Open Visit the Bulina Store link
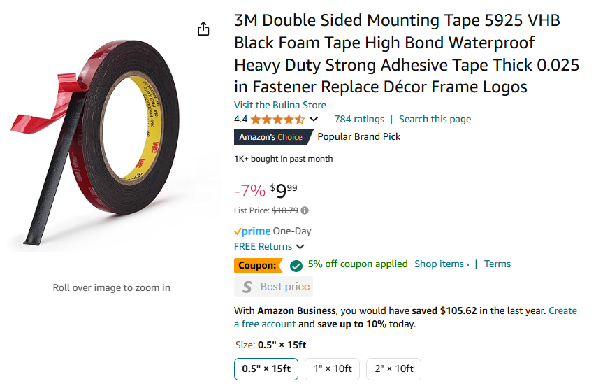 click(280, 105)
